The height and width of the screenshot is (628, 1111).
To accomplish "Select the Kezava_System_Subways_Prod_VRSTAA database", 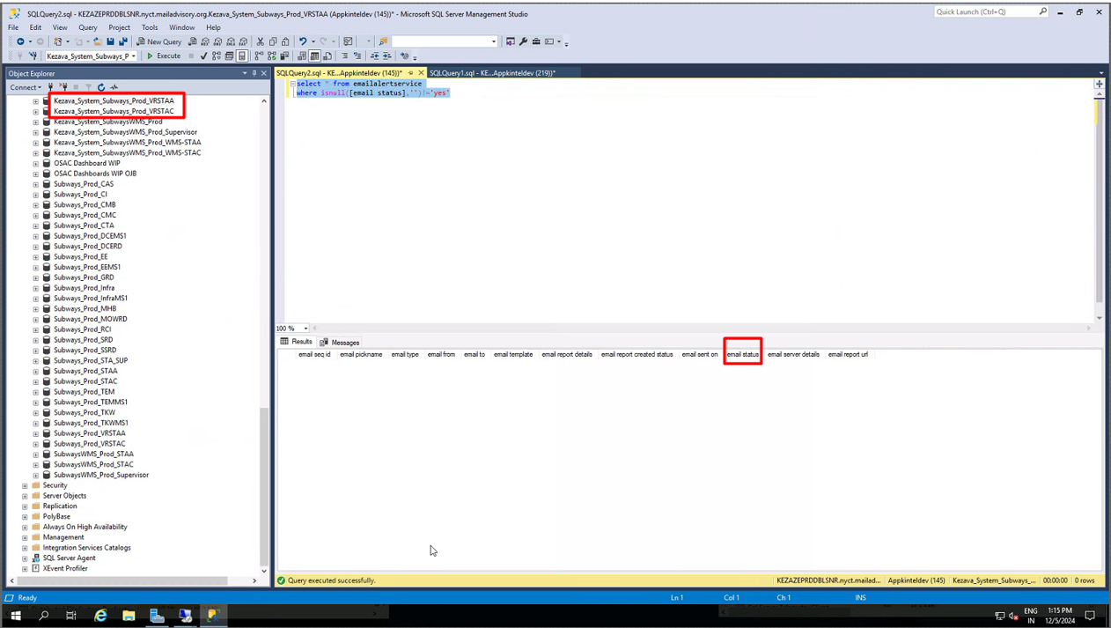I will 114,100.
